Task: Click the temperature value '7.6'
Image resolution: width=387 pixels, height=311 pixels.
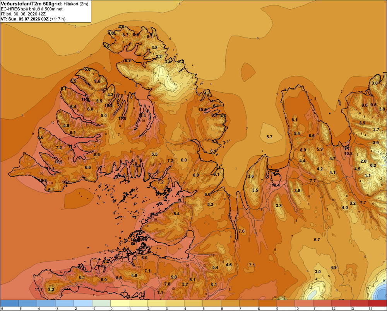Action: click(241, 231)
